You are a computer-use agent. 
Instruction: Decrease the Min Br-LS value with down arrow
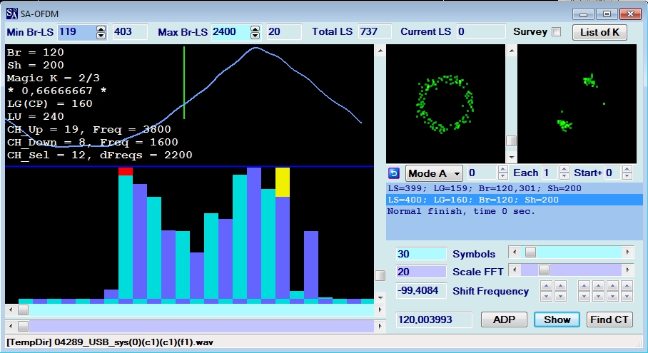coord(101,36)
